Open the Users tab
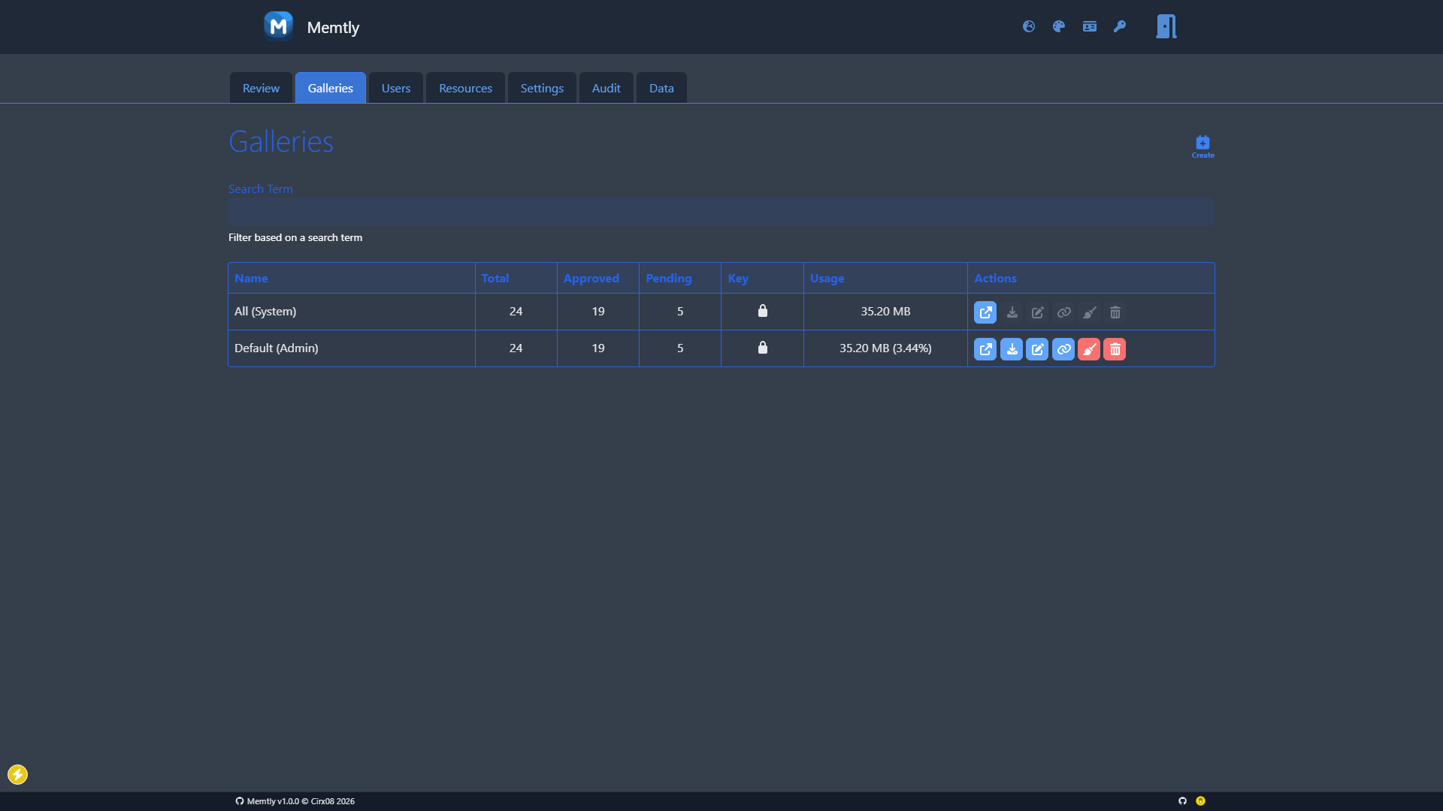The height and width of the screenshot is (811, 1443). 396,88
